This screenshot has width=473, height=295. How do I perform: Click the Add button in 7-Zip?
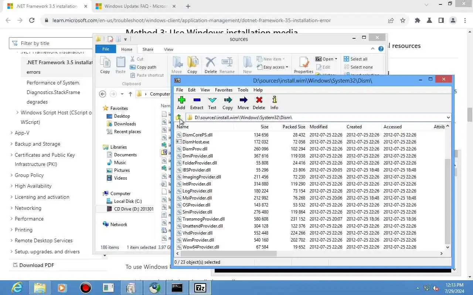pyautogui.click(x=181, y=103)
